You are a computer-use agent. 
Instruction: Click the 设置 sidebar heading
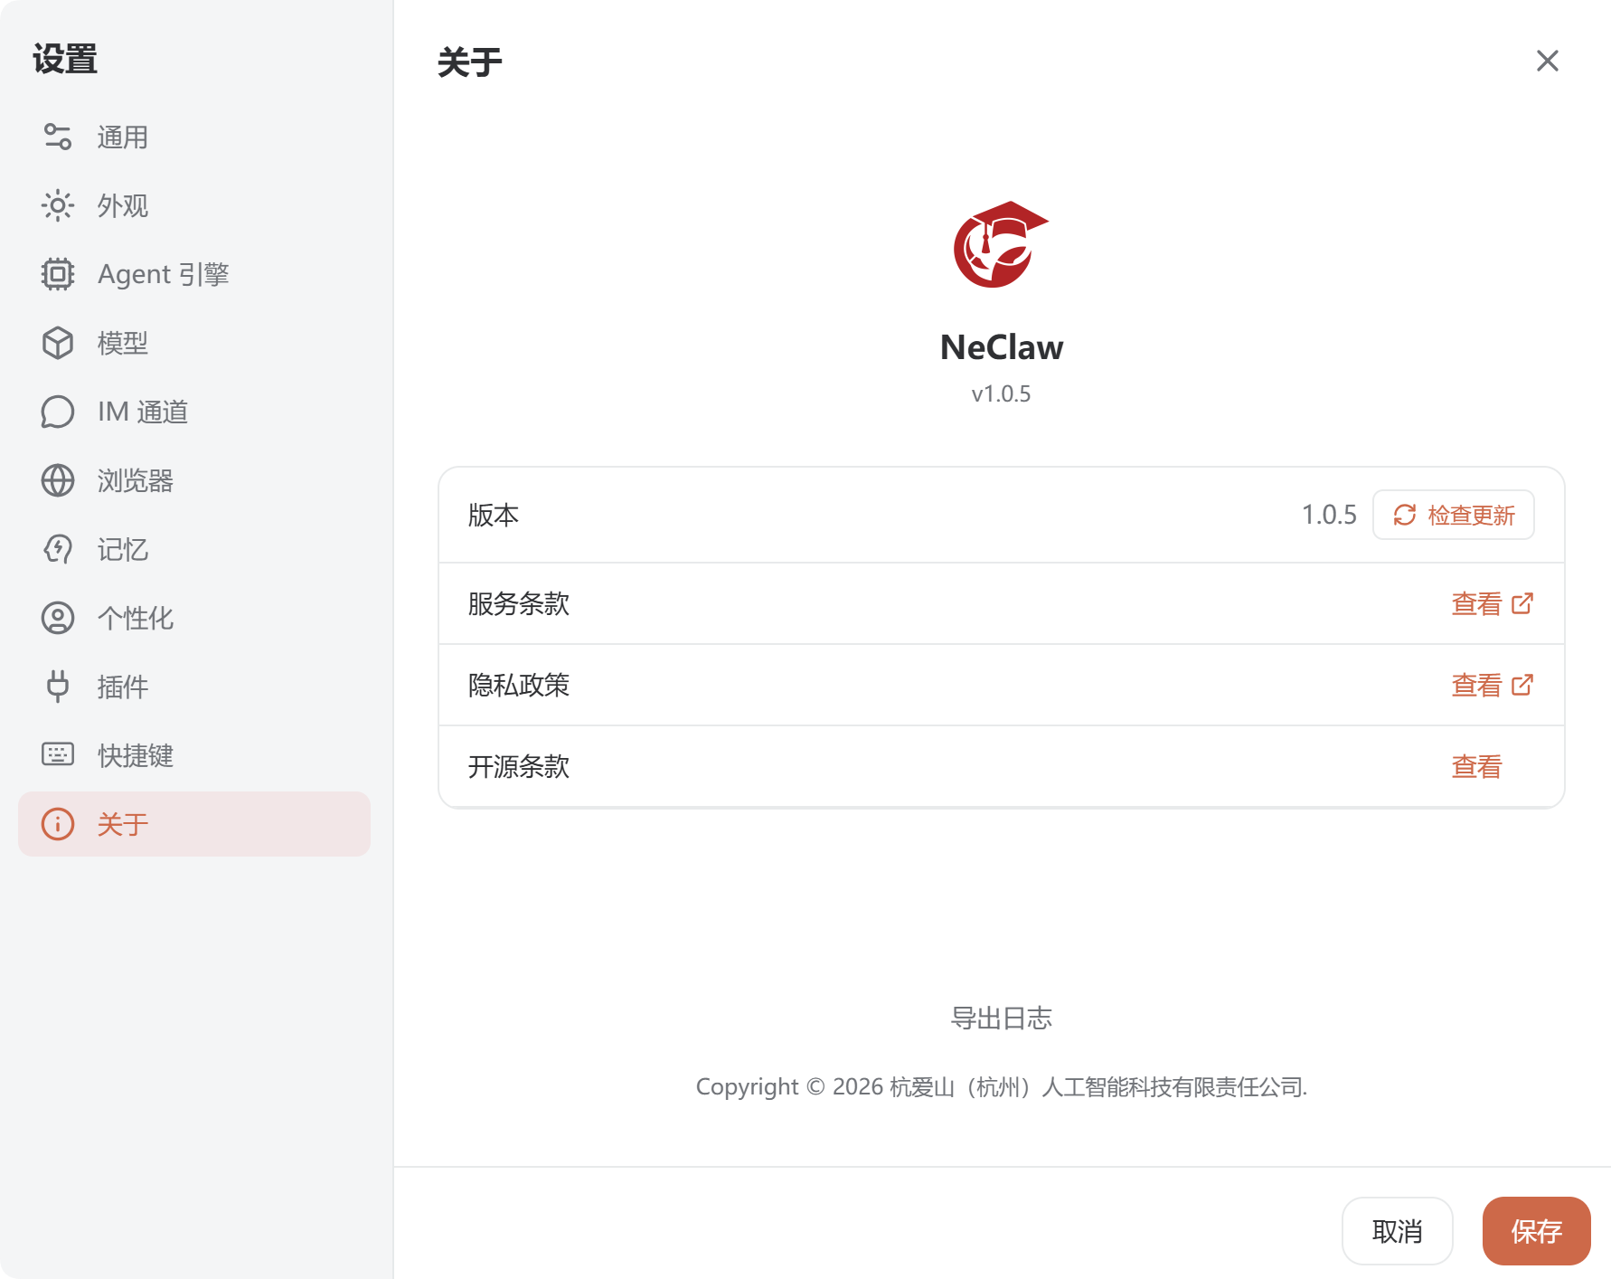pyautogui.click(x=65, y=60)
